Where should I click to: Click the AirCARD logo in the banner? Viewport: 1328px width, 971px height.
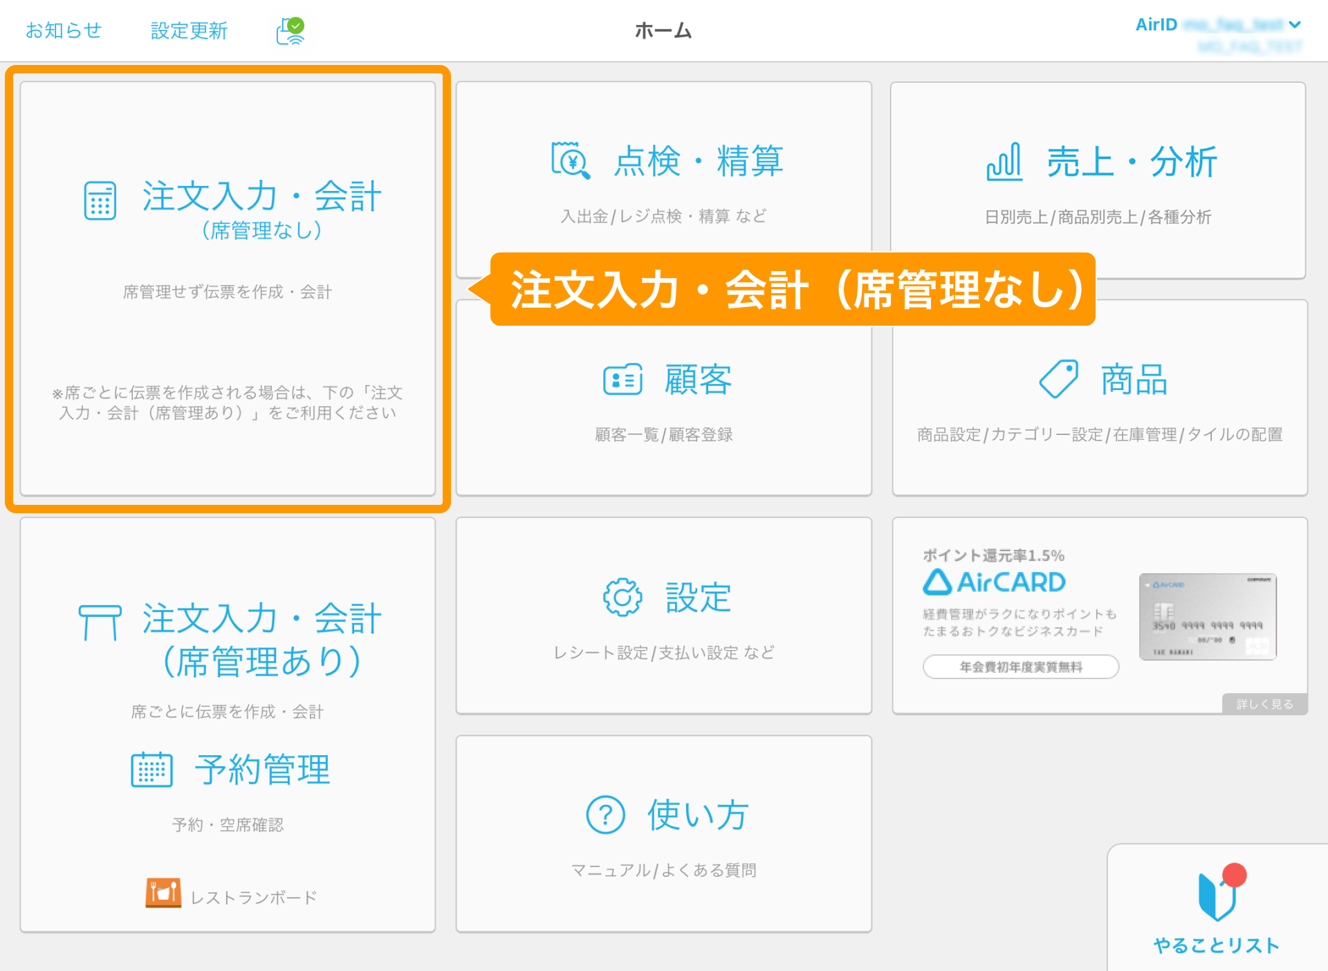[x=994, y=582]
